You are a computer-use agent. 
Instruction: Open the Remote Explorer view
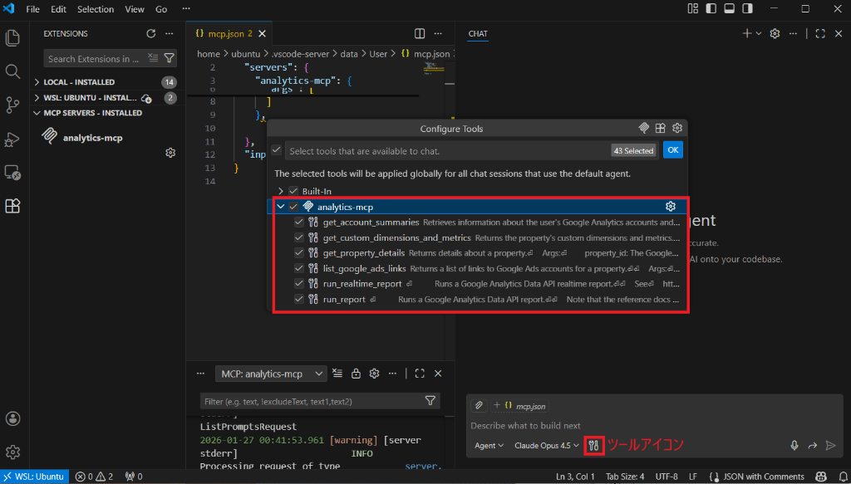(12, 173)
